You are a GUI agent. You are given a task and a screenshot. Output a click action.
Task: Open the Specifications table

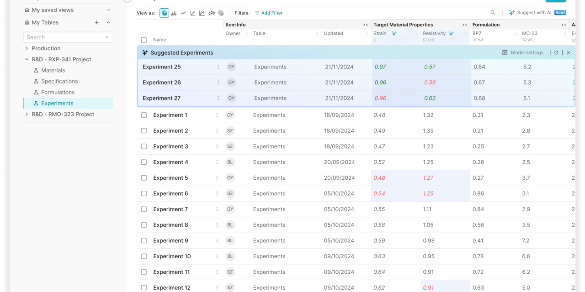click(x=59, y=81)
